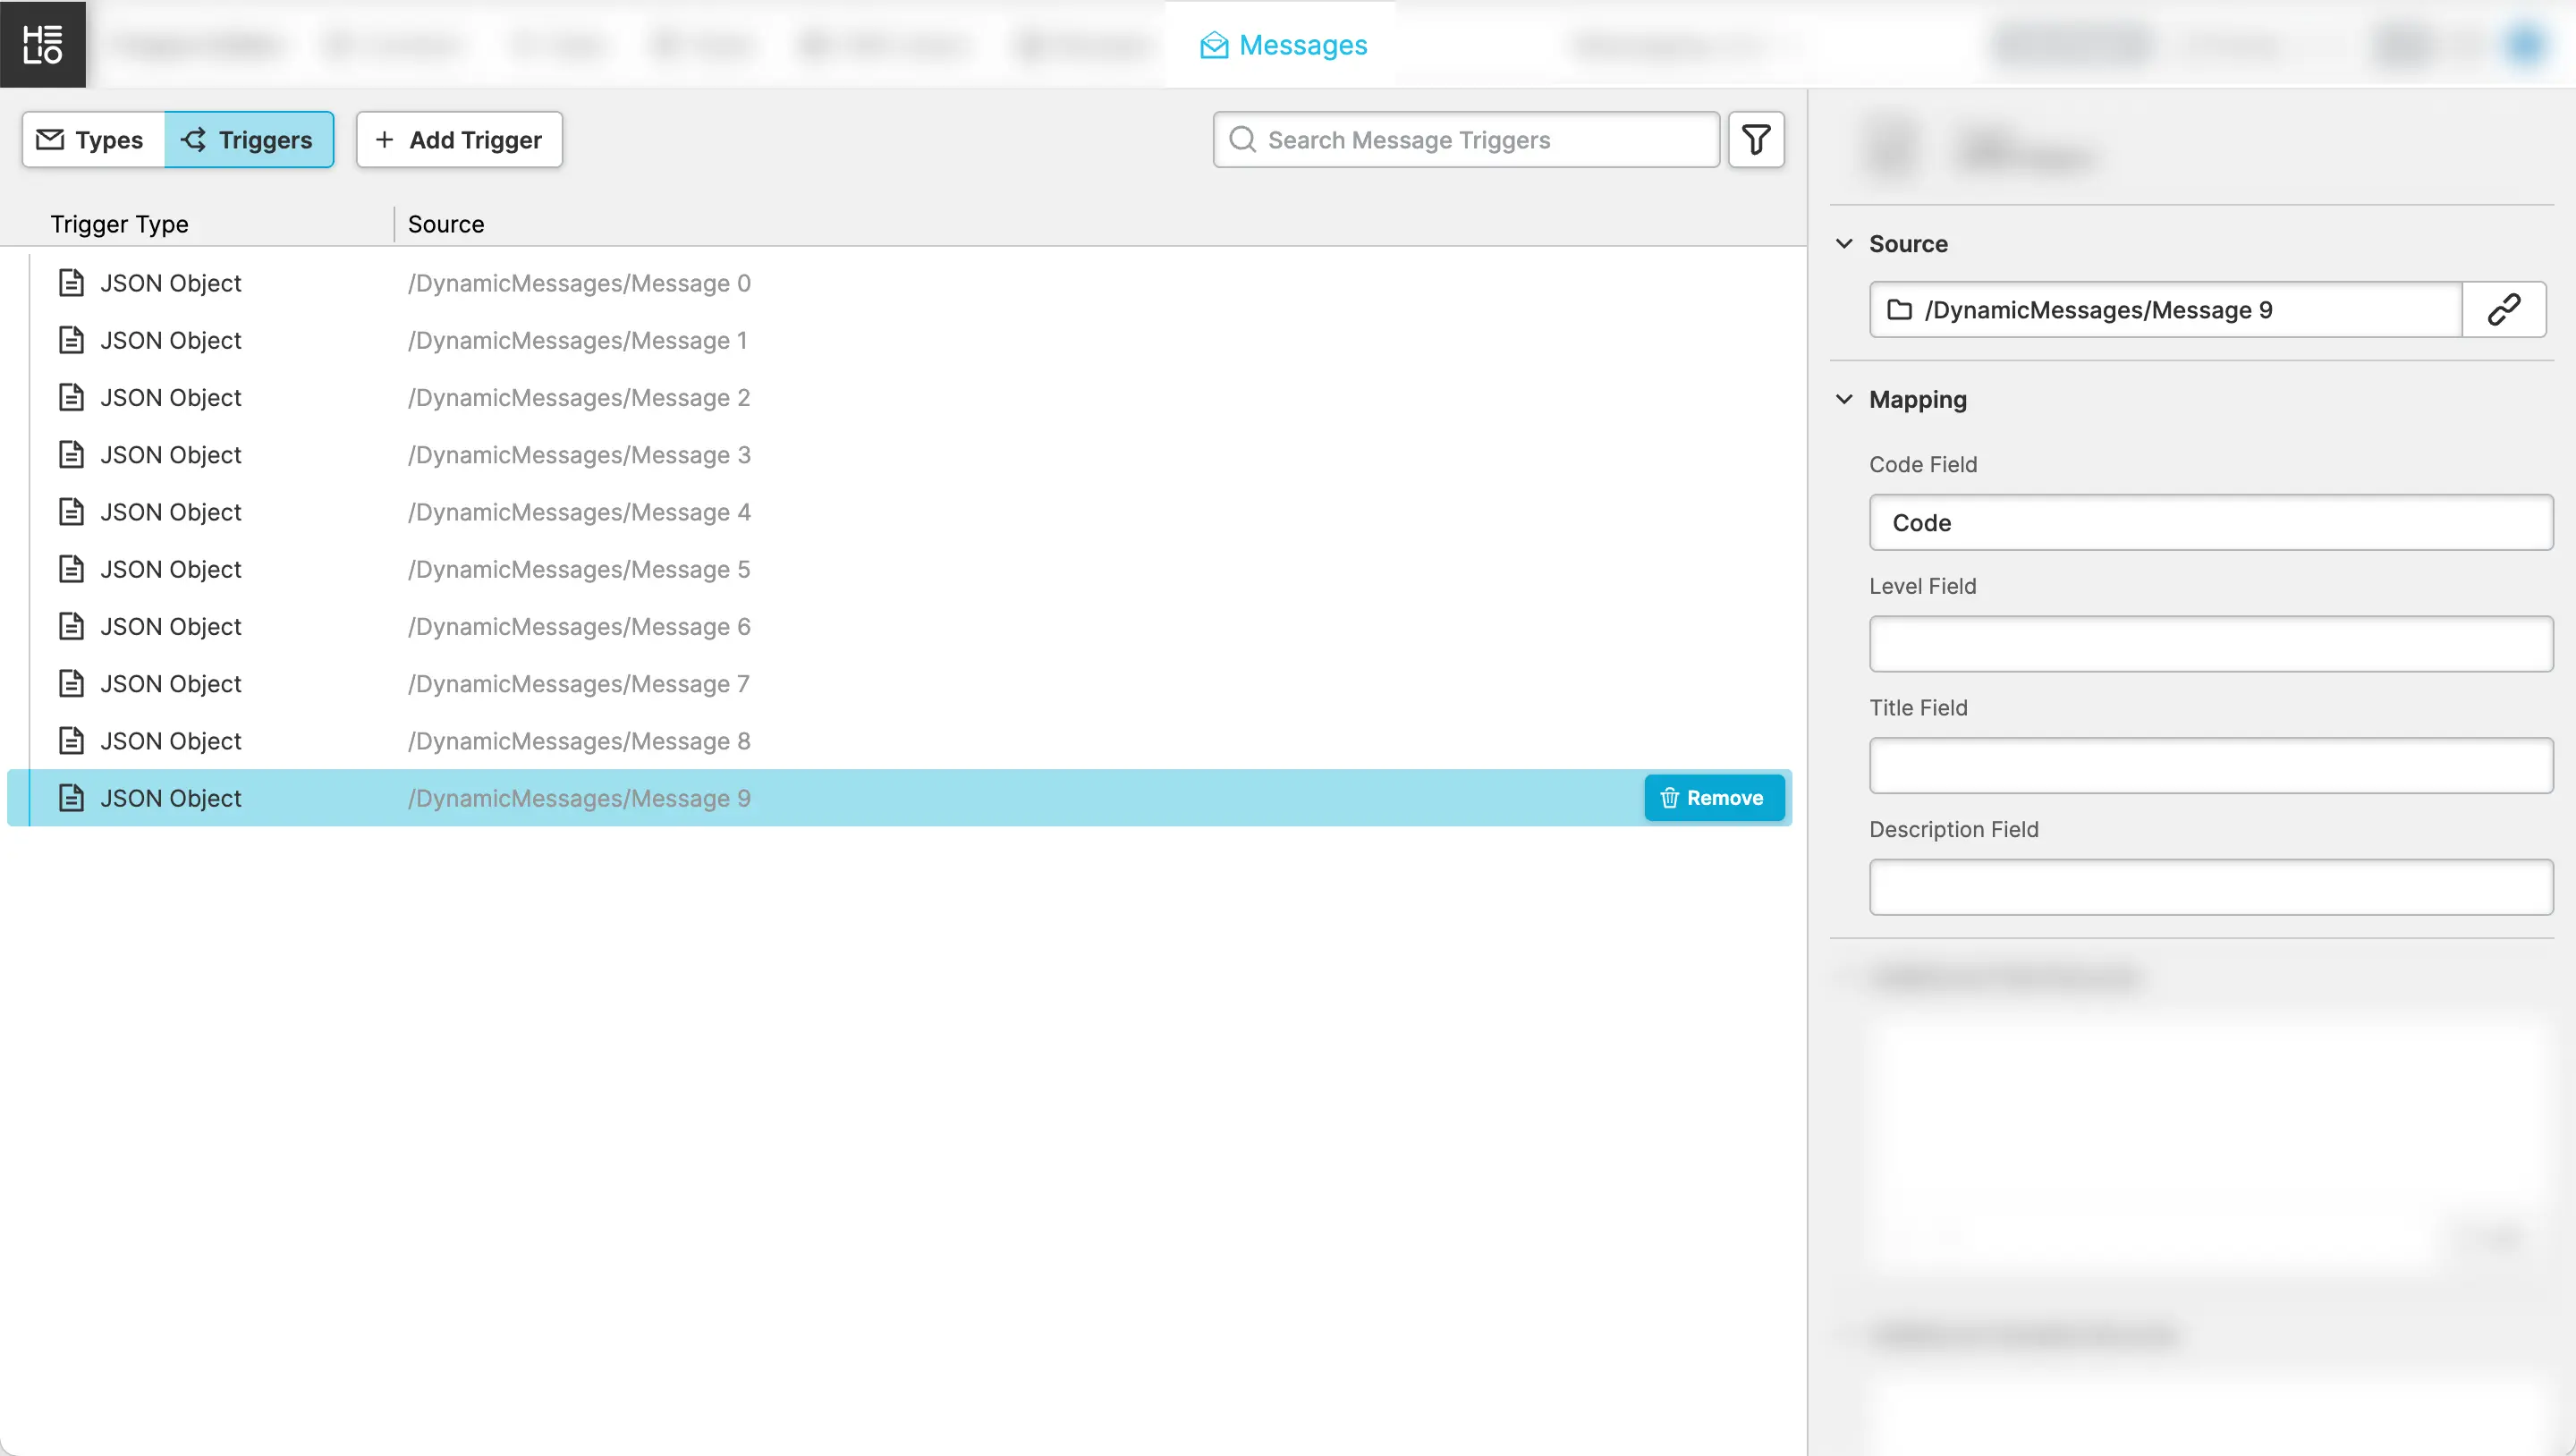This screenshot has height=1456, width=2576.
Task: Select the /DynamicMessages/Message 2 row
Action: coord(578,398)
